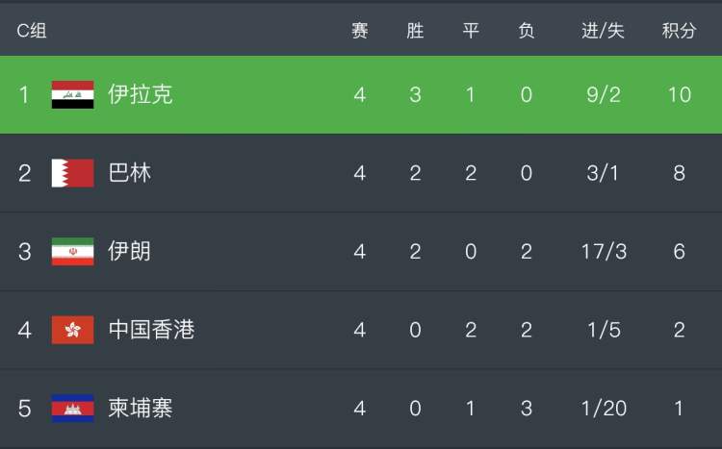Select team name 伊朗
The height and width of the screenshot is (449, 722).
point(130,251)
